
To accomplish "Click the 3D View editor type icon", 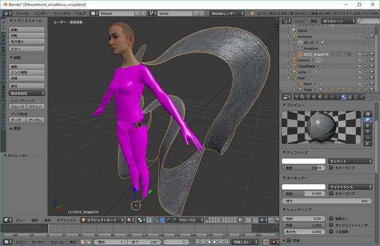I will 8,220.
